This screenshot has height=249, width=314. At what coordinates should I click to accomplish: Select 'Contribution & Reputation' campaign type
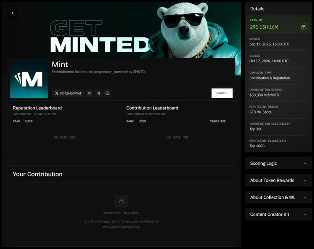click(270, 78)
